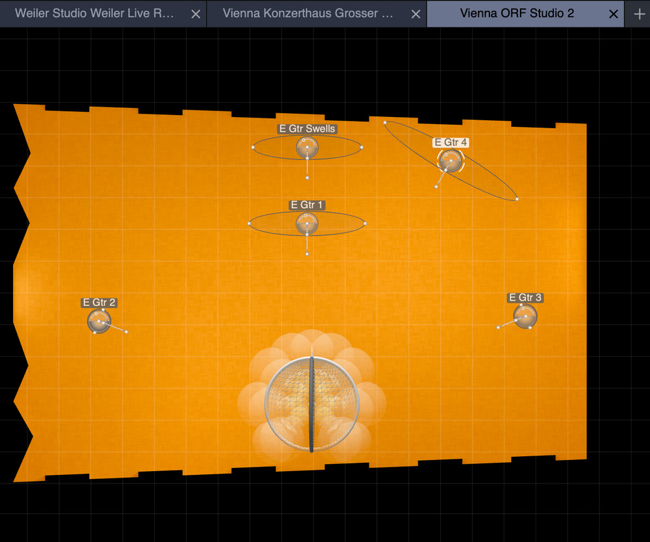This screenshot has width=650, height=542.
Task: Select the E Gtr 4 instrument icon
Action: [450, 160]
